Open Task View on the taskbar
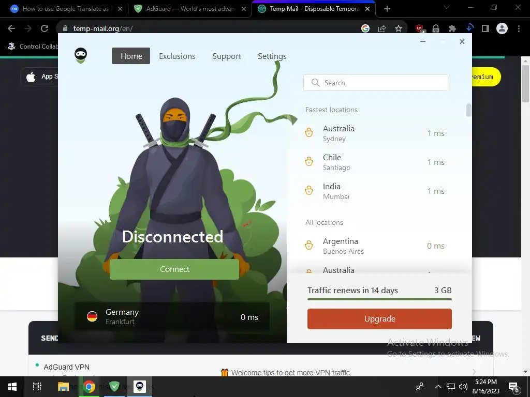The image size is (530, 397). click(37, 387)
